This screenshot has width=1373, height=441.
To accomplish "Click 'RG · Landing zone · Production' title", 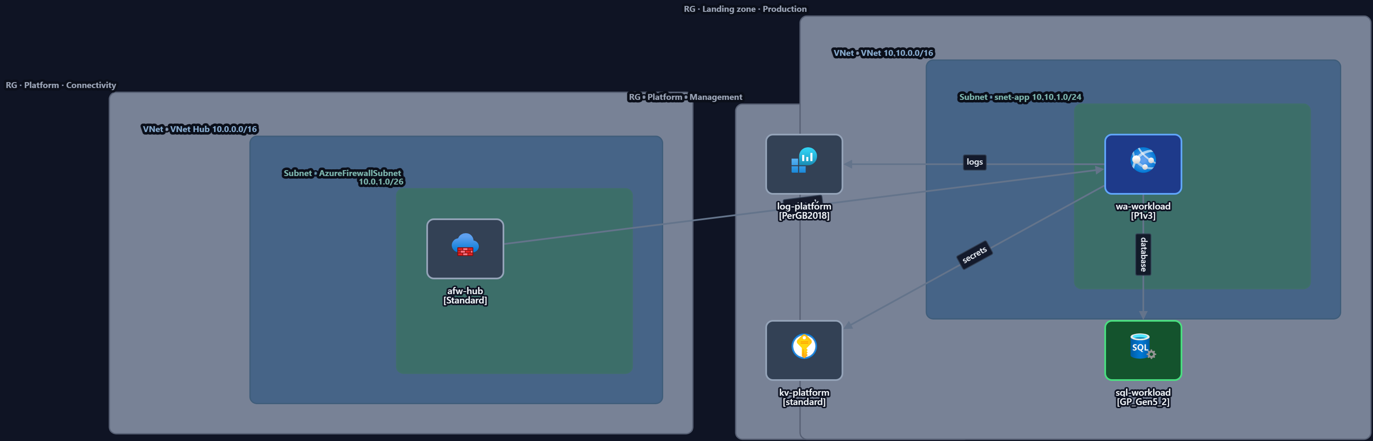I will tap(745, 9).
